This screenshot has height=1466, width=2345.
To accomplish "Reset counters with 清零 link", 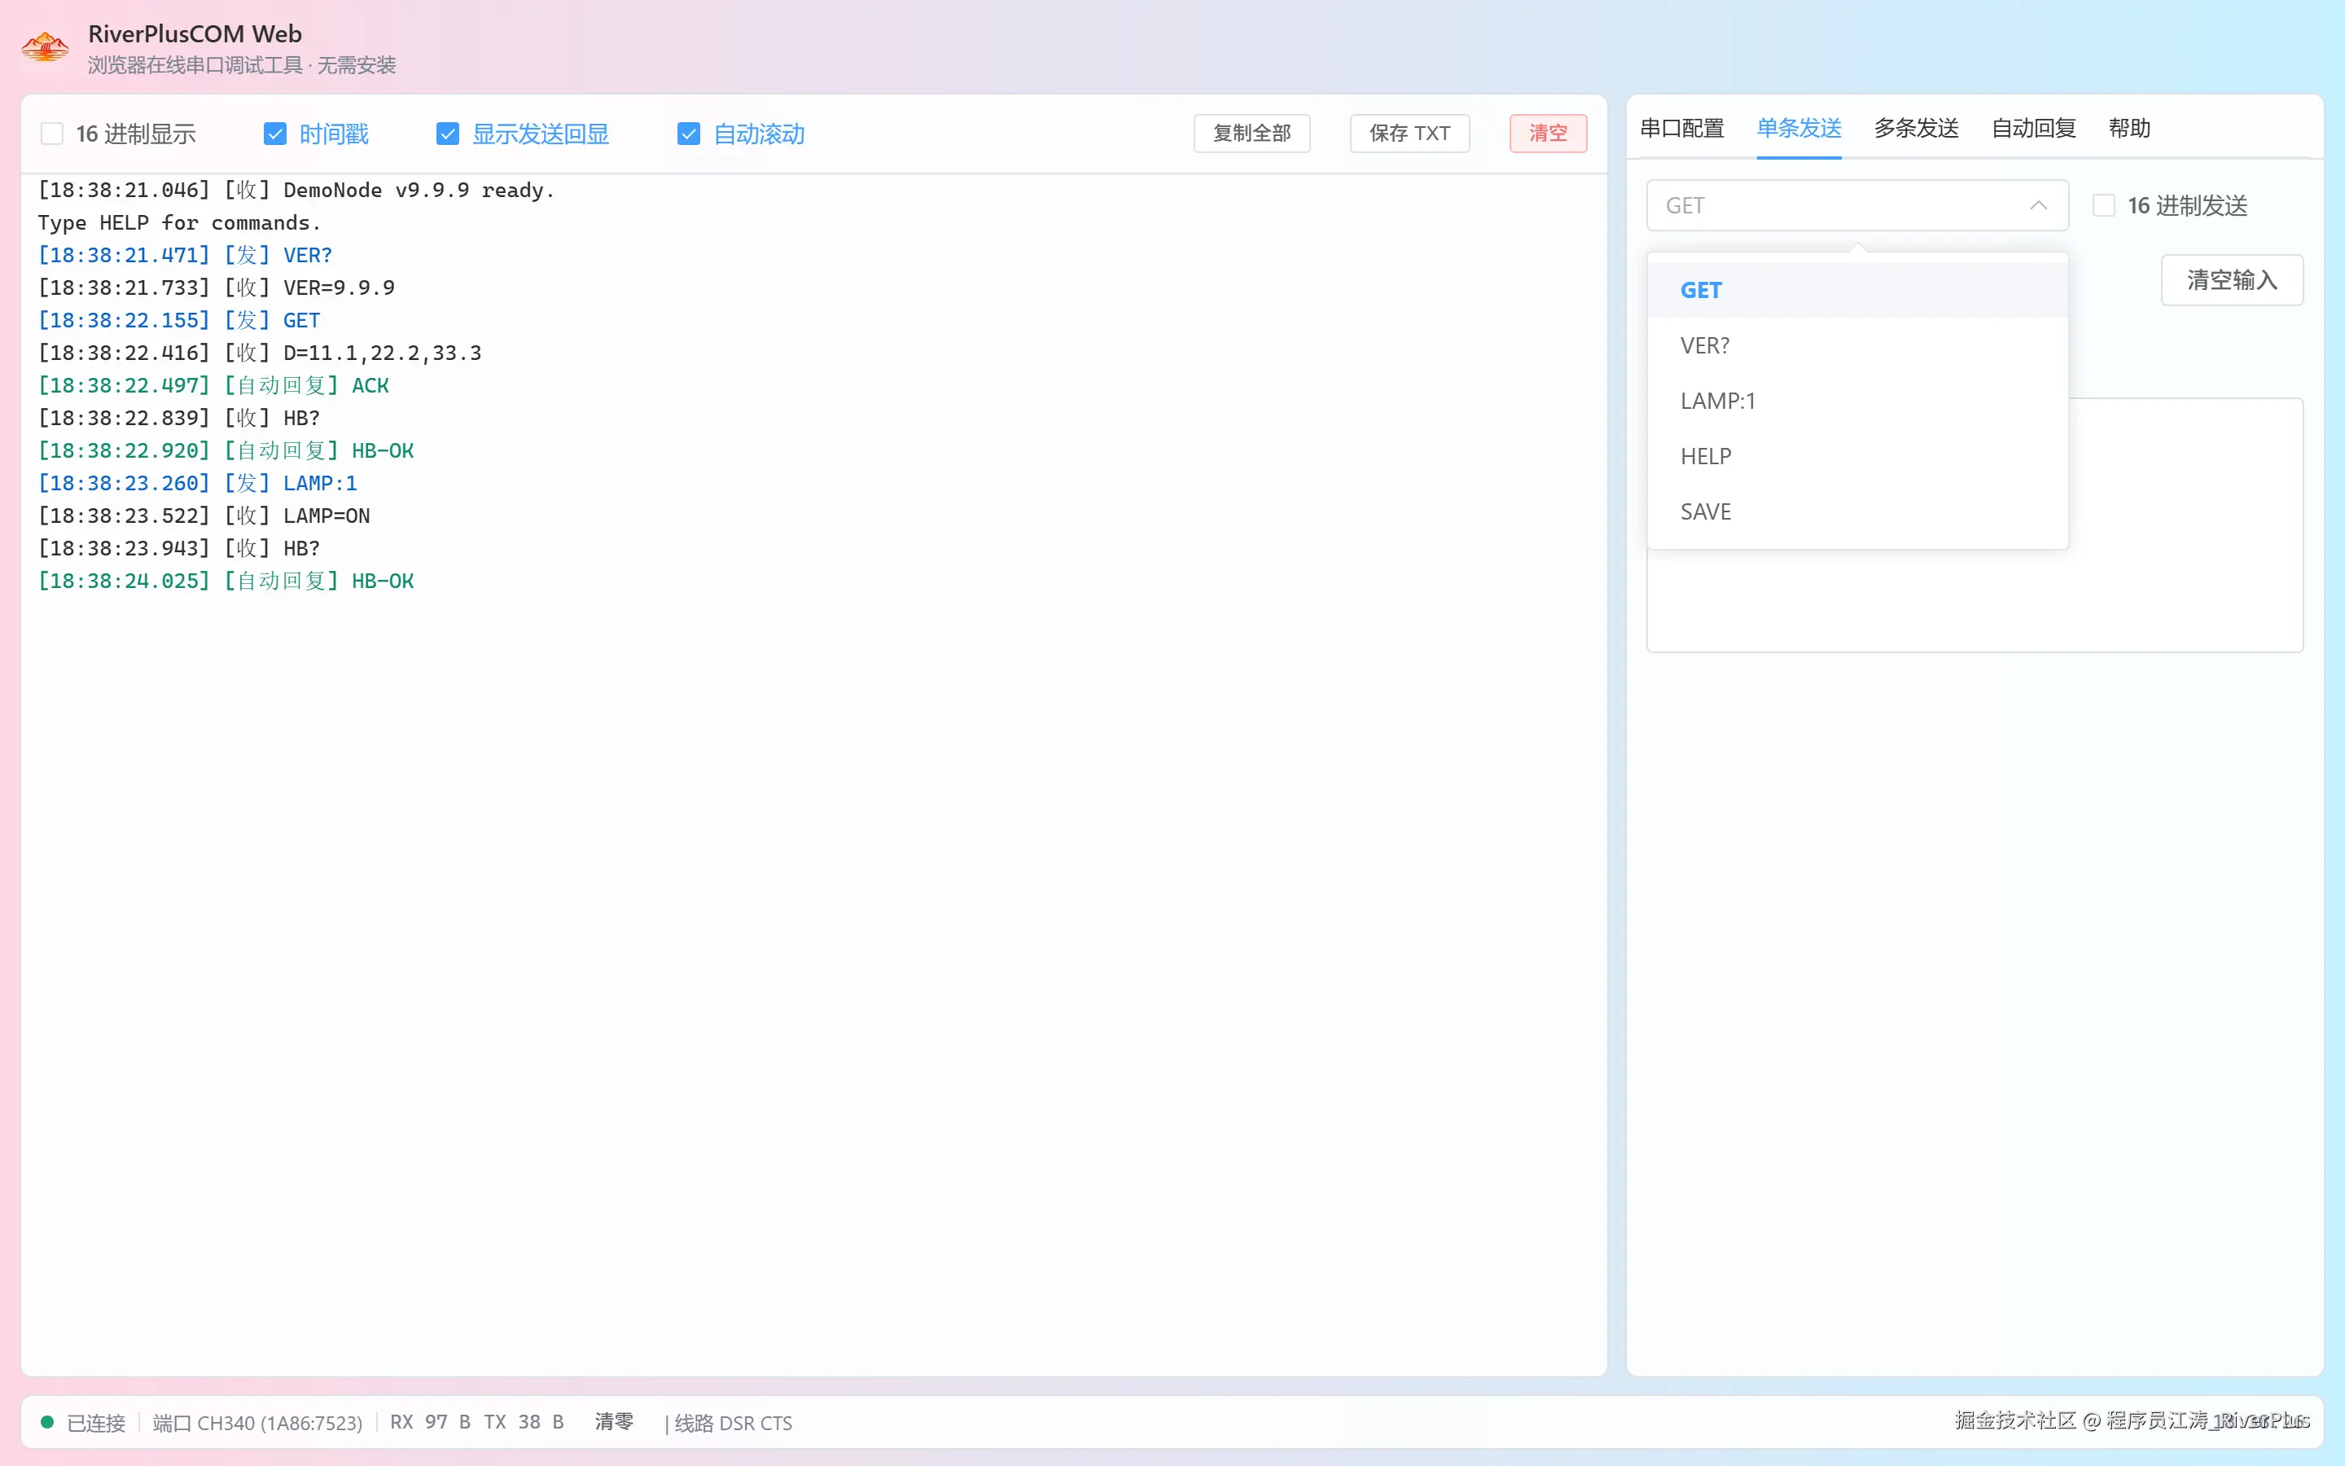I will (615, 1421).
